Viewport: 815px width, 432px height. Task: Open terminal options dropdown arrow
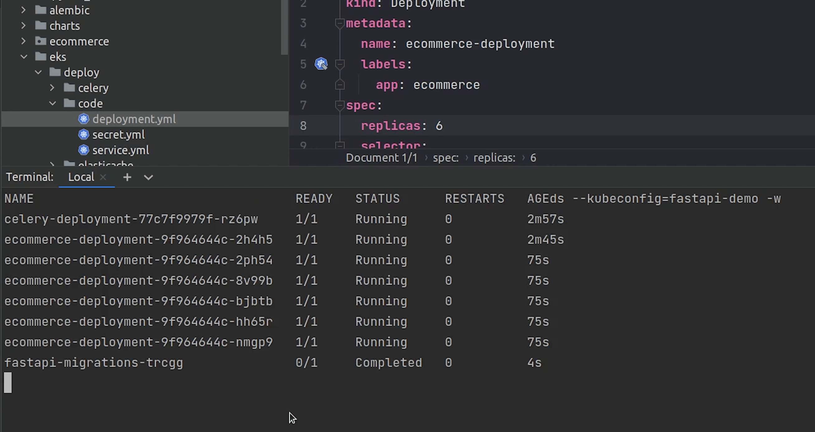[148, 177]
